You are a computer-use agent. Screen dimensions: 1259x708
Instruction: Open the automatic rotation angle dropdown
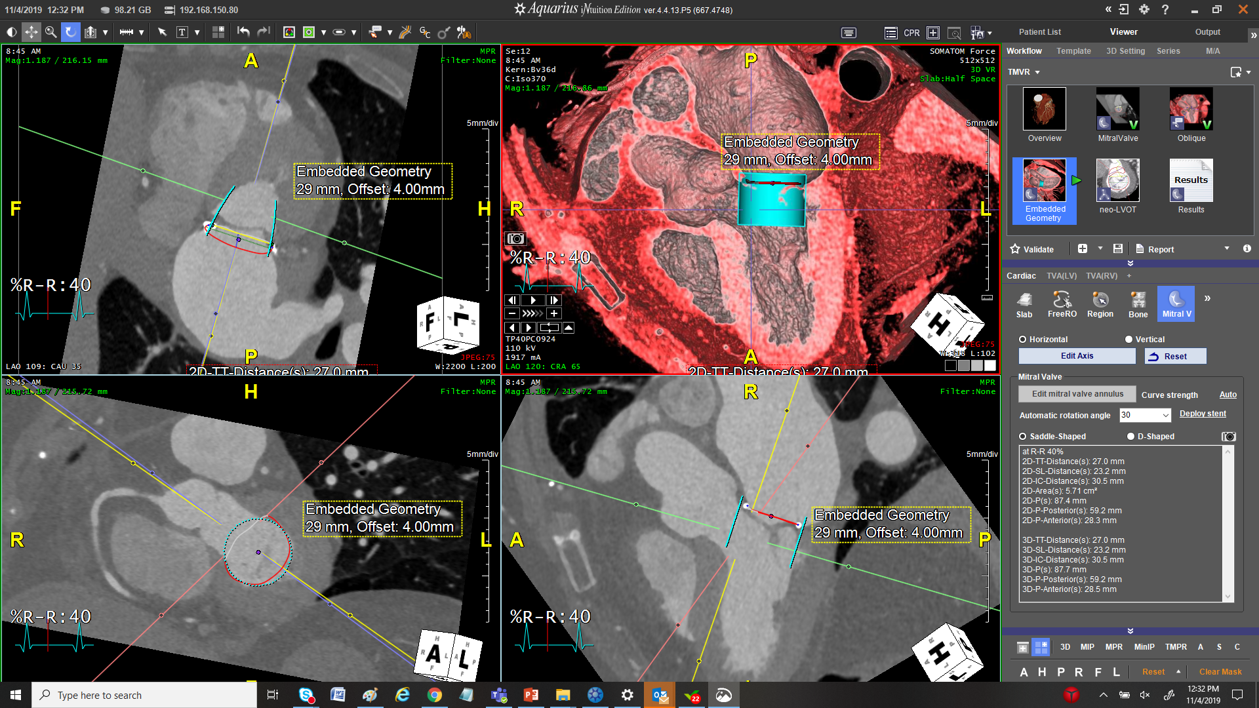(x=1164, y=415)
